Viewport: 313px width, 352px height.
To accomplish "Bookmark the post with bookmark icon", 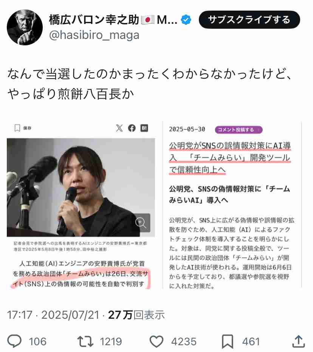I will [x=228, y=341].
